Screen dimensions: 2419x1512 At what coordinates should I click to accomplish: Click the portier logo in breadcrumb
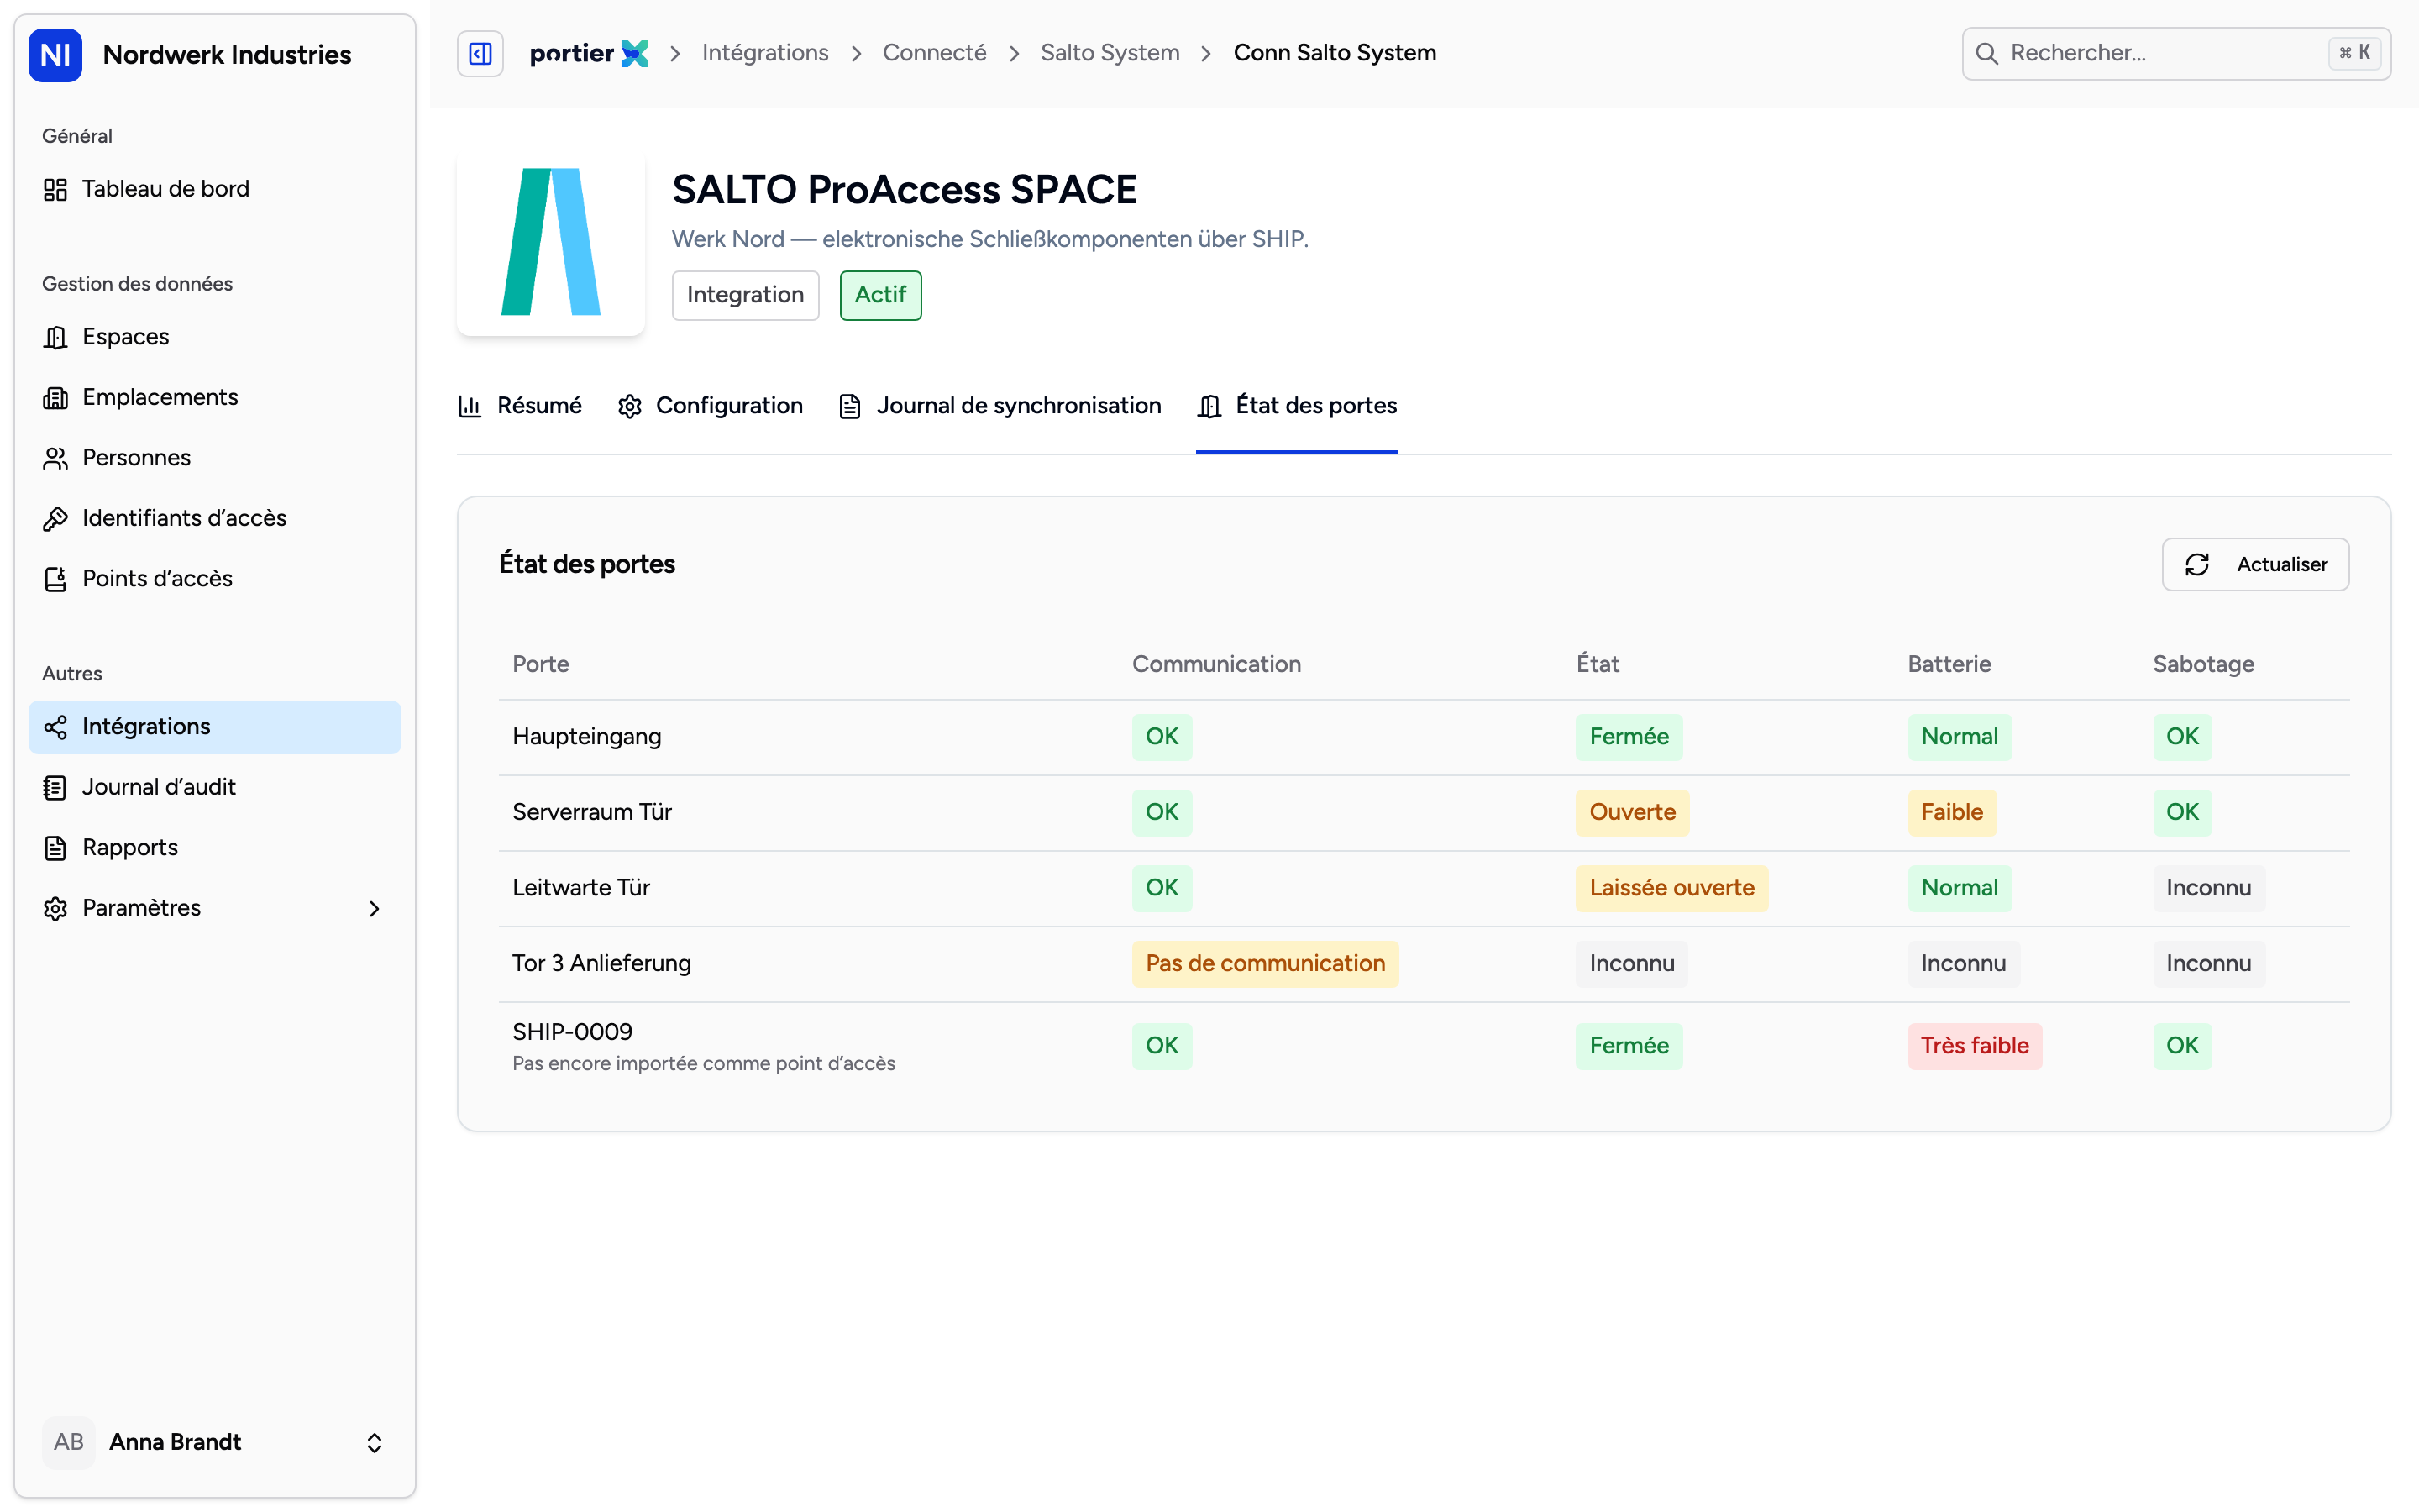[x=589, y=53]
